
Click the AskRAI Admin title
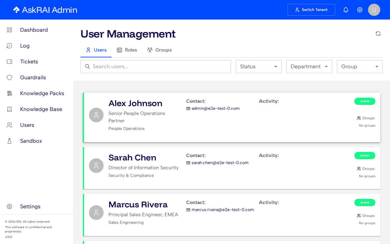point(50,10)
